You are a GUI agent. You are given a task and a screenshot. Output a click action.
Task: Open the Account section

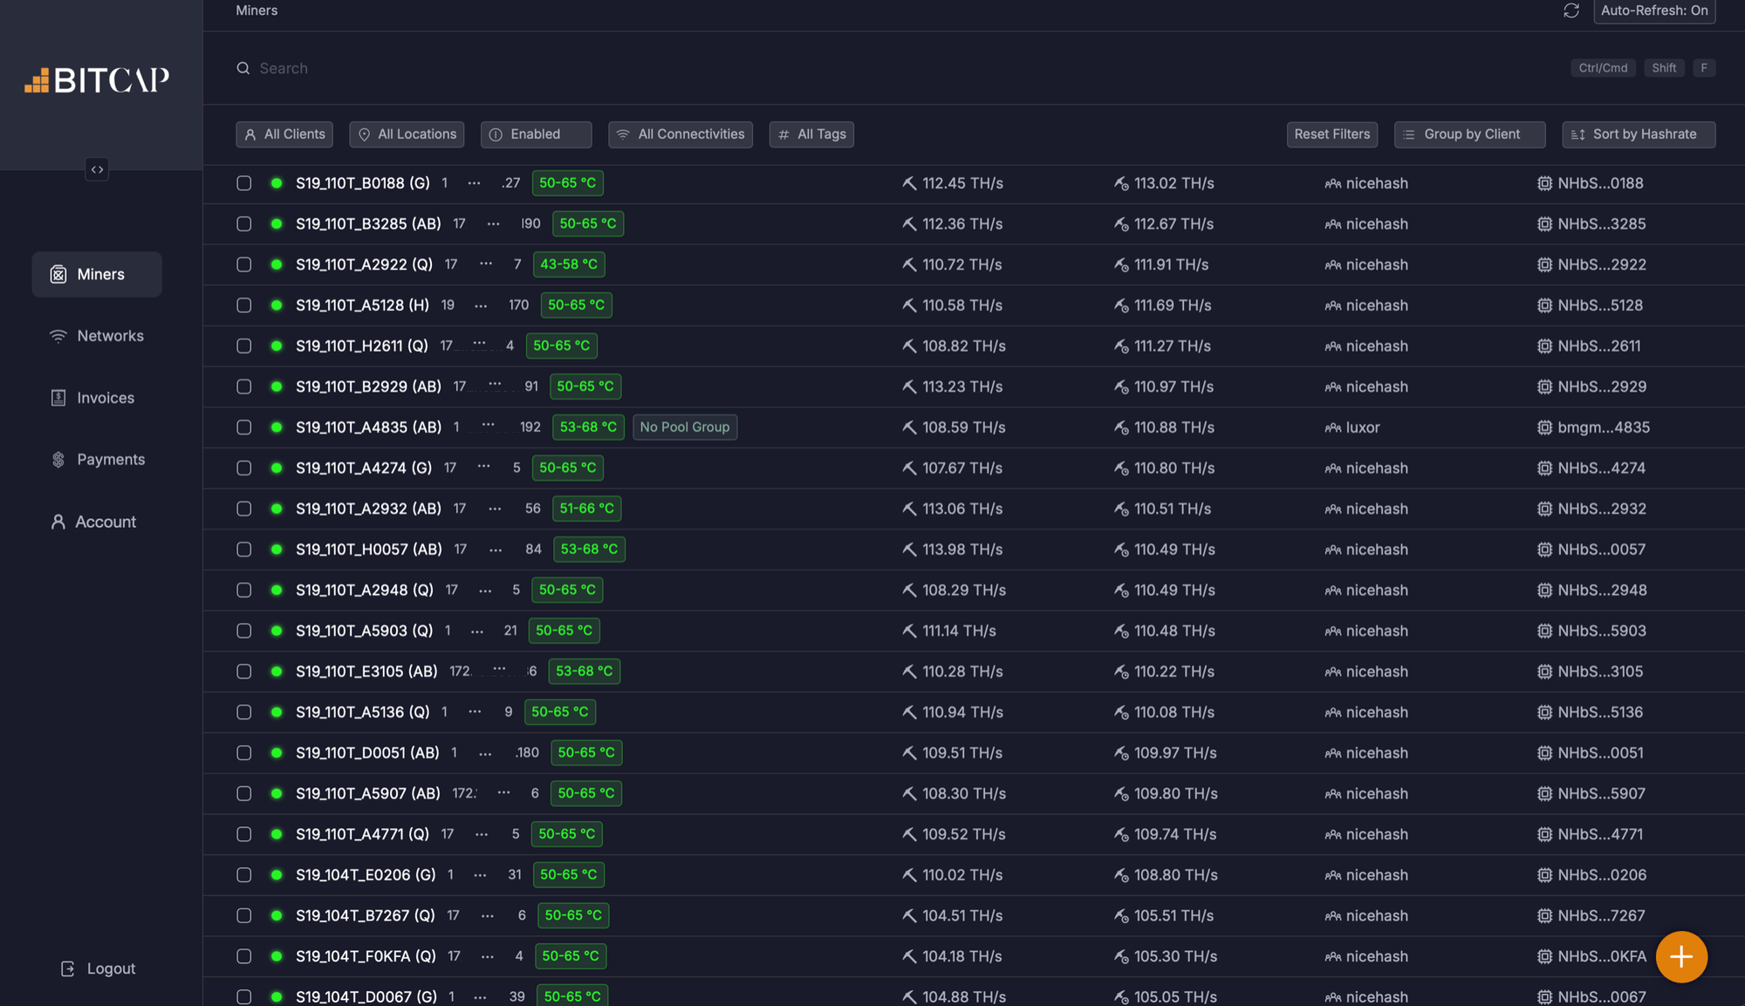click(x=97, y=521)
